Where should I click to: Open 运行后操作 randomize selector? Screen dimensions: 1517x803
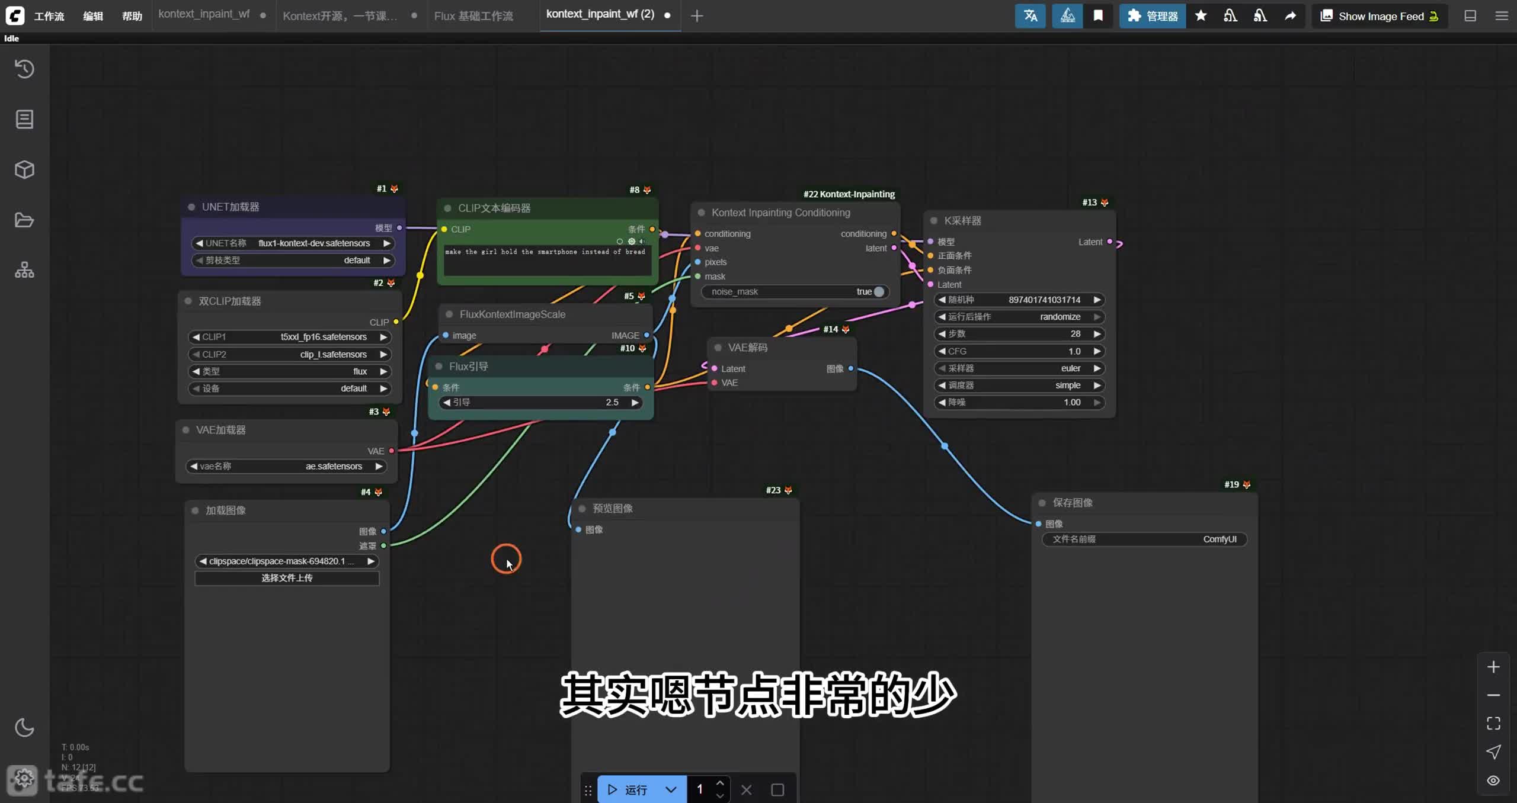pos(1019,317)
